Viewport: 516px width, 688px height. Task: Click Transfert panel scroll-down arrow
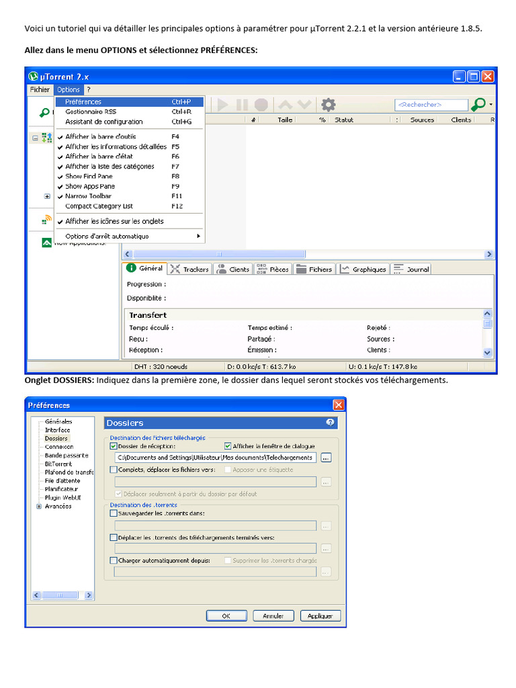(488, 352)
